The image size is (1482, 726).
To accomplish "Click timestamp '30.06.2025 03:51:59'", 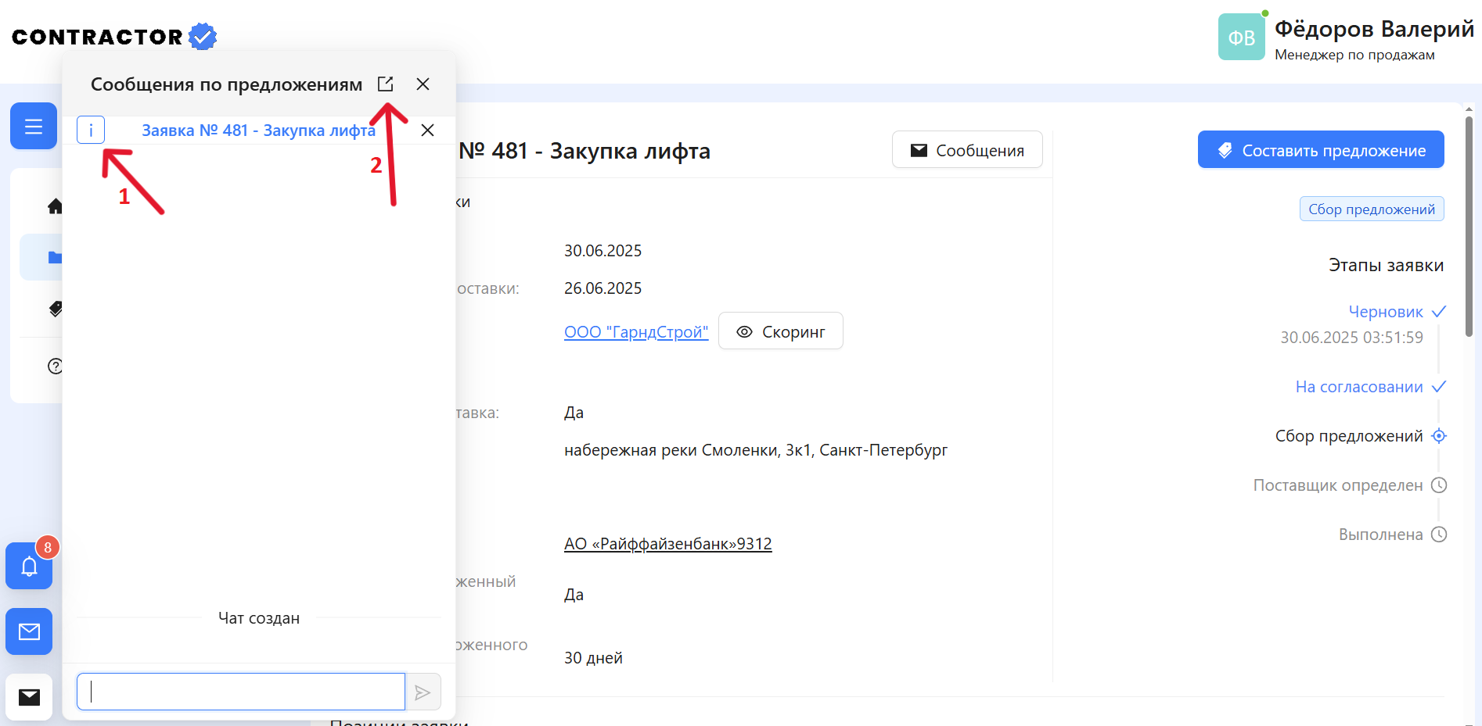I will pos(1351,338).
